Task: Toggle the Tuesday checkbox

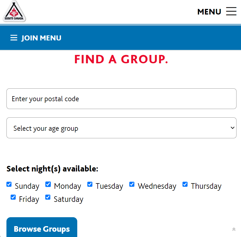Action: pyautogui.click(x=90, y=184)
